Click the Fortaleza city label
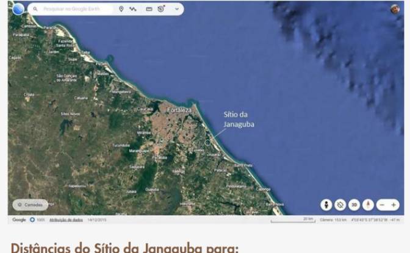The width and height of the screenshot is (410, 253). pos(179,110)
